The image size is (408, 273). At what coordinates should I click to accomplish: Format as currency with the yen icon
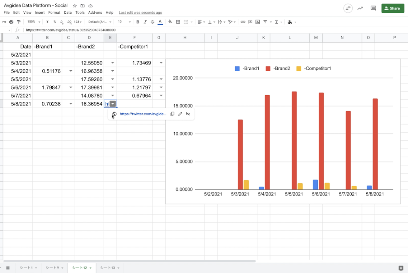(47, 22)
